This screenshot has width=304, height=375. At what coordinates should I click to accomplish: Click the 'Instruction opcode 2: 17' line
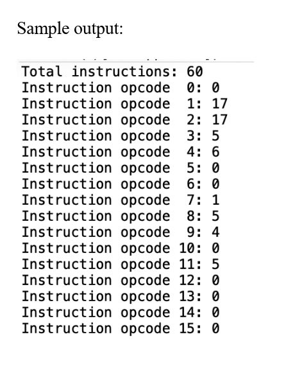[x=124, y=120]
